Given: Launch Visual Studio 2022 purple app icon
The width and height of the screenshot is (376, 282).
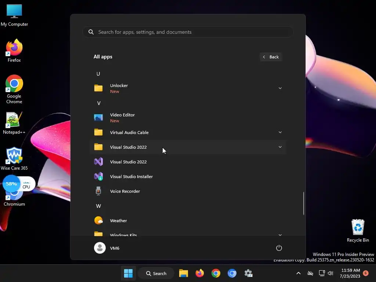Looking at the screenshot, I should pyautogui.click(x=98, y=162).
